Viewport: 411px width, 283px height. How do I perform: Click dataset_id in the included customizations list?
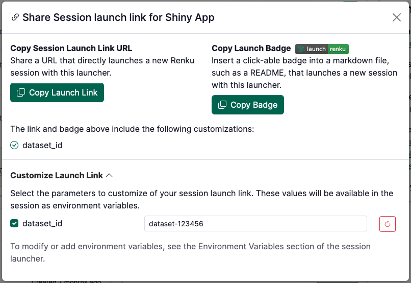[42, 145]
